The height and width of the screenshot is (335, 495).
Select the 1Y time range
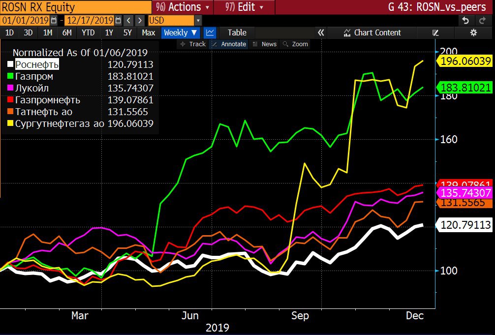pyautogui.click(x=109, y=32)
